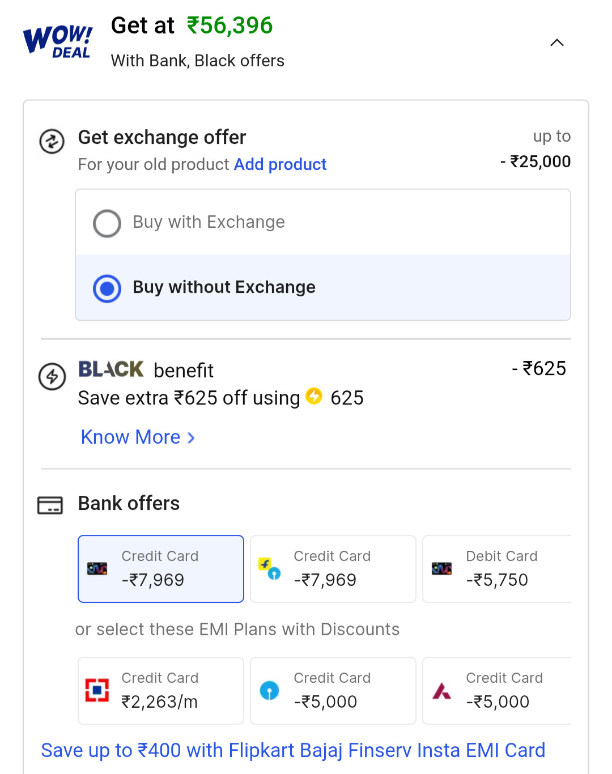This screenshot has height=774, width=612.
Task: Tap the gold SuperCoin icon beside 625
Action: [314, 396]
